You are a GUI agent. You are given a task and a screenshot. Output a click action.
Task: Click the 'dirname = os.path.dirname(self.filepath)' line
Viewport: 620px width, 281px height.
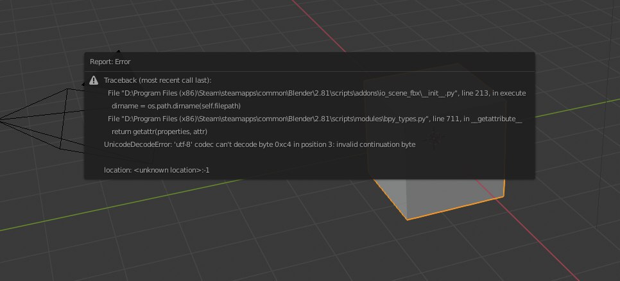pyautogui.click(x=177, y=106)
